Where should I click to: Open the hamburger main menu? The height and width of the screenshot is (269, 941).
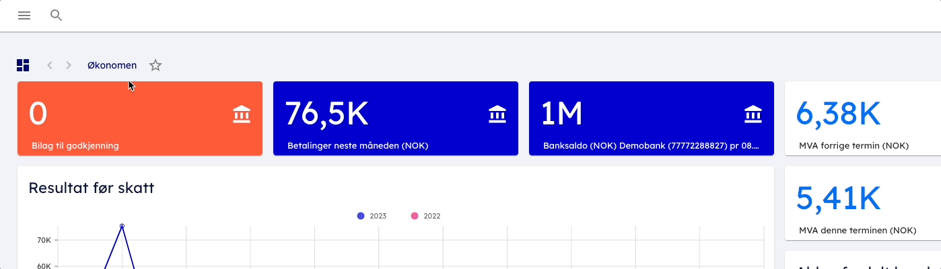pyautogui.click(x=24, y=15)
